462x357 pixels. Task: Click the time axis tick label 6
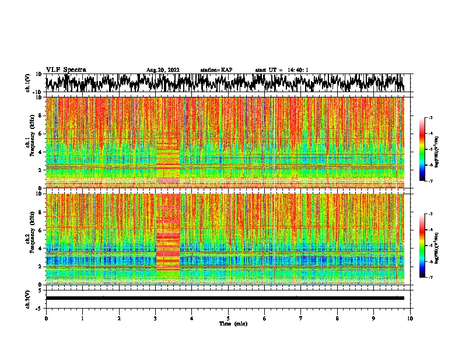point(265,318)
